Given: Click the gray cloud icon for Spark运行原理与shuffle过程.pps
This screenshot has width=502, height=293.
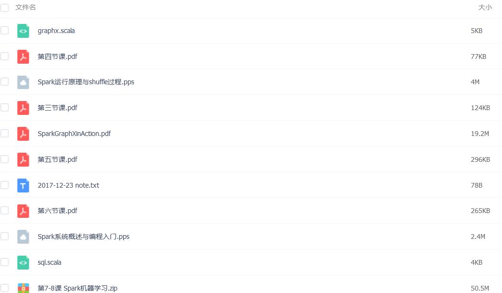Looking at the screenshot, I should click(x=23, y=82).
